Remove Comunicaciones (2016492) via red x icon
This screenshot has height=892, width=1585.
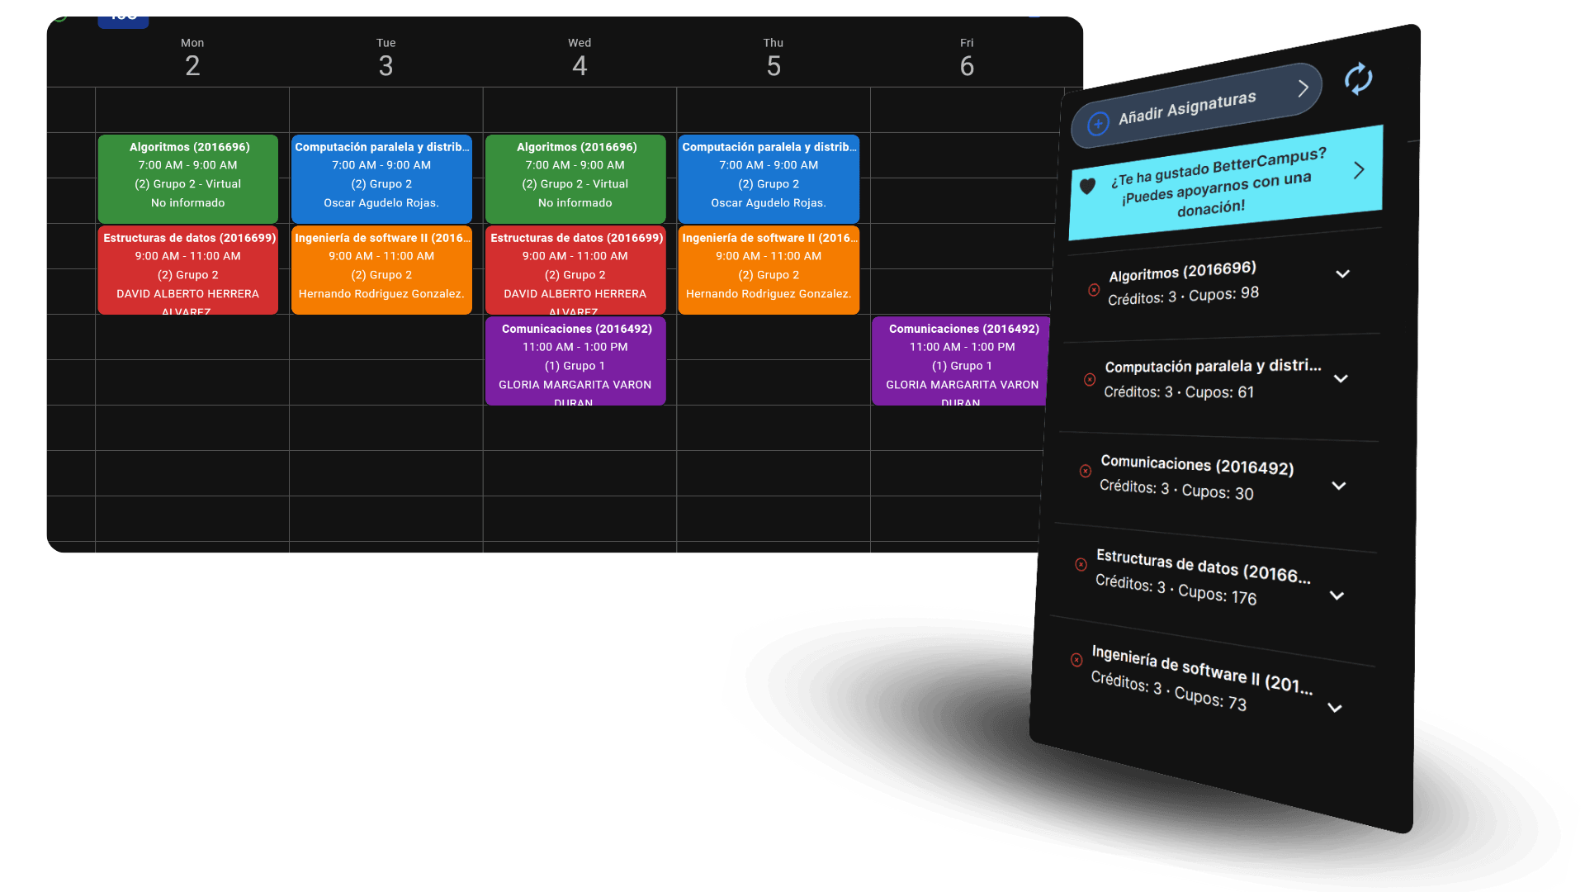[x=1086, y=471]
